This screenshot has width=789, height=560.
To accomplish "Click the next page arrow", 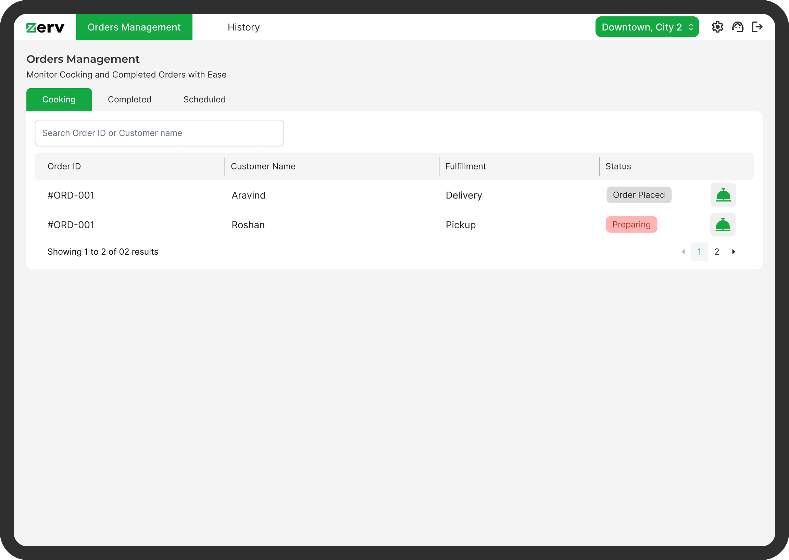I will coord(734,252).
